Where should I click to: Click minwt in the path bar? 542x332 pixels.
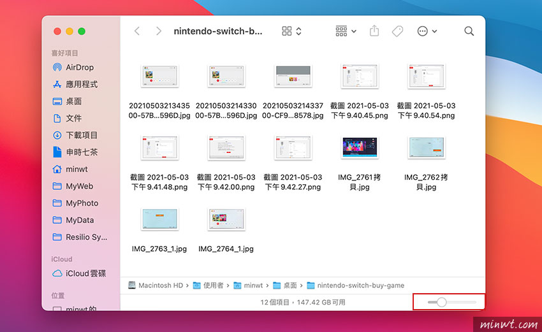[249, 285]
